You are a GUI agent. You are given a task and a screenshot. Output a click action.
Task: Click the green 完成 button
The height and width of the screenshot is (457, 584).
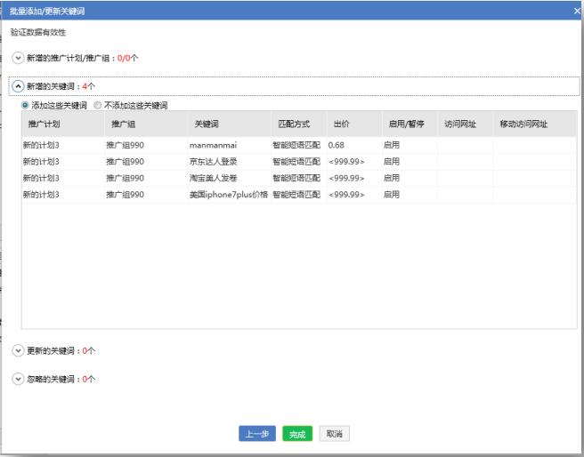(x=296, y=433)
